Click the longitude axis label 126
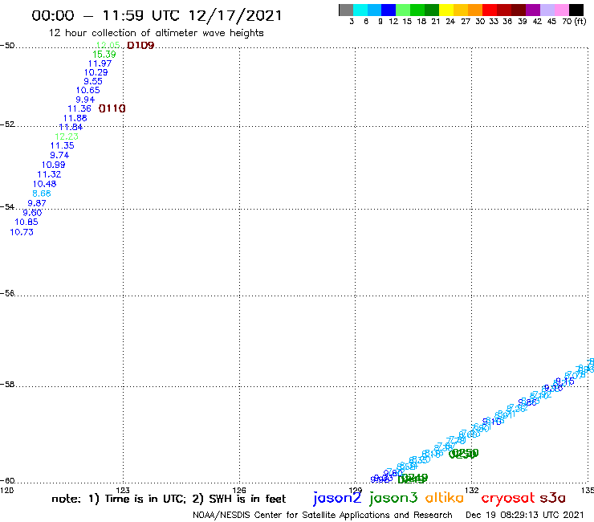 239,490
